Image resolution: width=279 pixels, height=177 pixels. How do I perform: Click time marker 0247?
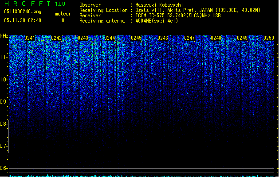(x=189, y=38)
